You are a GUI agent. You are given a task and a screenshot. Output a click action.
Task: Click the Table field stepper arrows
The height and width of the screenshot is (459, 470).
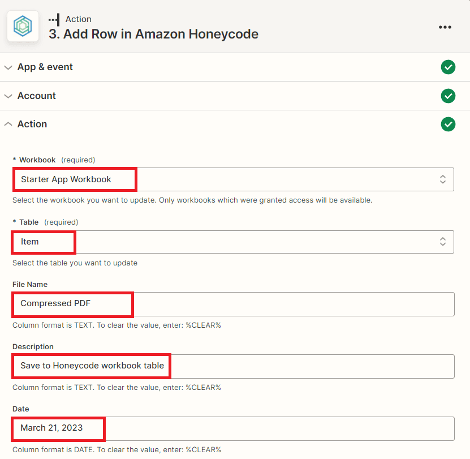point(443,242)
